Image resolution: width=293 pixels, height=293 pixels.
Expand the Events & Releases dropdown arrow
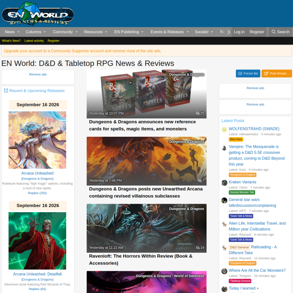188,32
